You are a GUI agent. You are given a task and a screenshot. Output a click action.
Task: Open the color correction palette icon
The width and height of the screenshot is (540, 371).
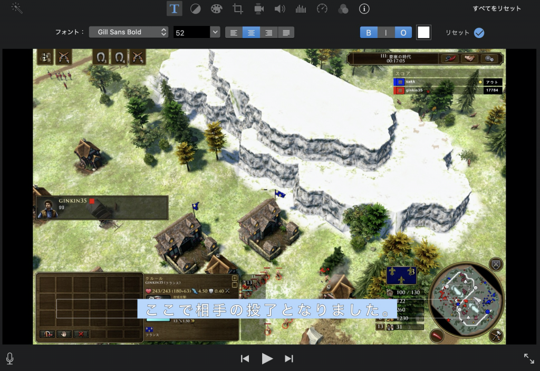pyautogui.click(x=216, y=8)
